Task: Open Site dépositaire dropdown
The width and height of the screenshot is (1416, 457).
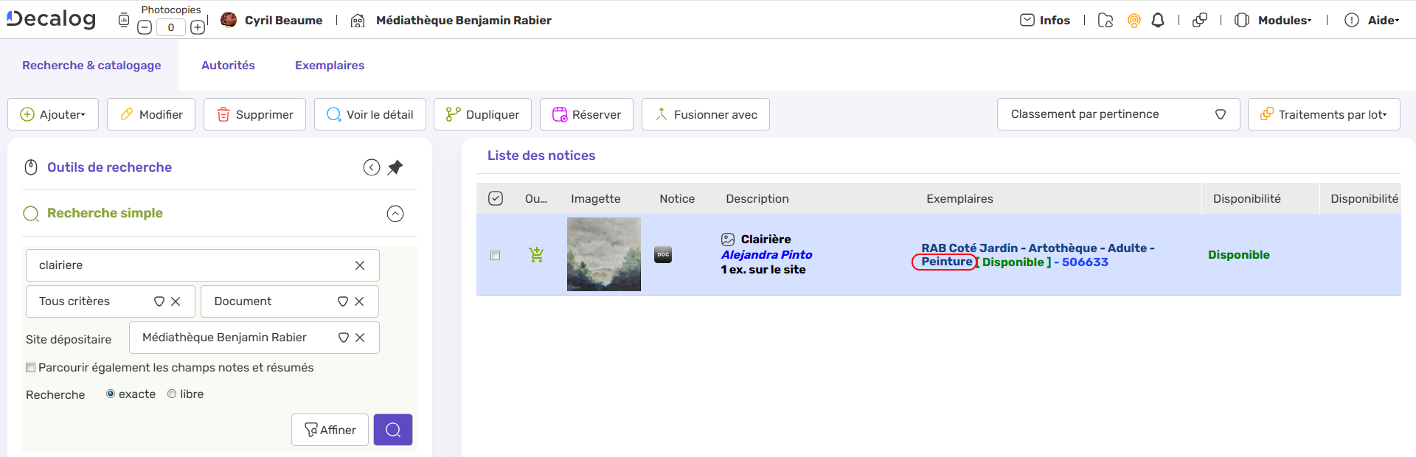Action: point(344,338)
